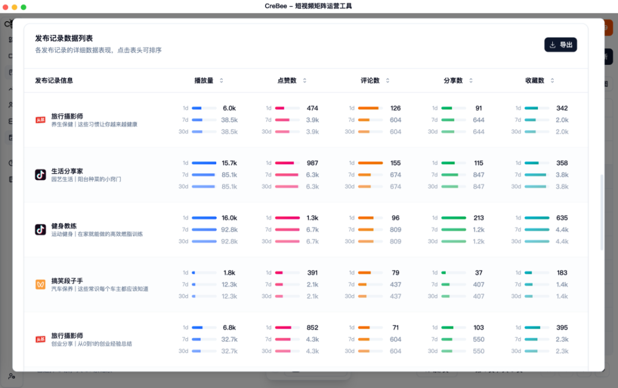Click 15.7k play count value

click(229, 163)
